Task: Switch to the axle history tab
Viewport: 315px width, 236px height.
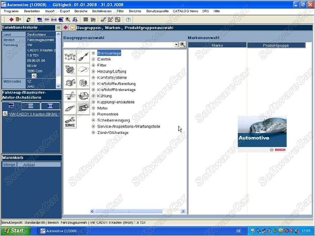Action: coord(50,106)
